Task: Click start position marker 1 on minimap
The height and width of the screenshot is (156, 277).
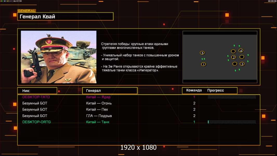Action: [x=203, y=64]
